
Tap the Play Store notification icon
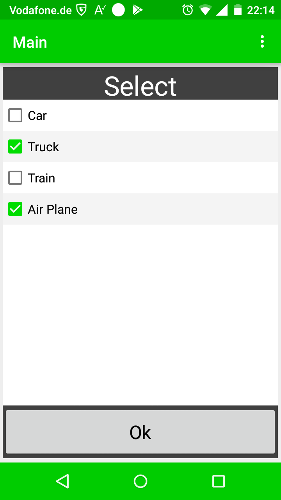[x=137, y=10]
